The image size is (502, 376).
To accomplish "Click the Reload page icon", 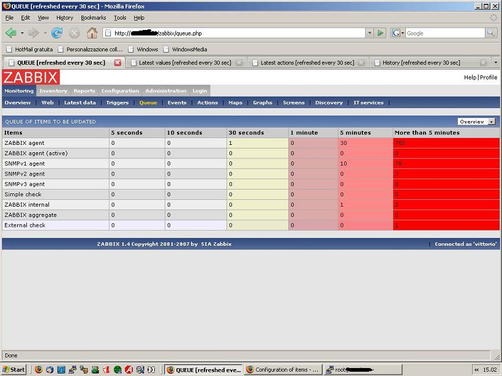I will click(x=57, y=33).
